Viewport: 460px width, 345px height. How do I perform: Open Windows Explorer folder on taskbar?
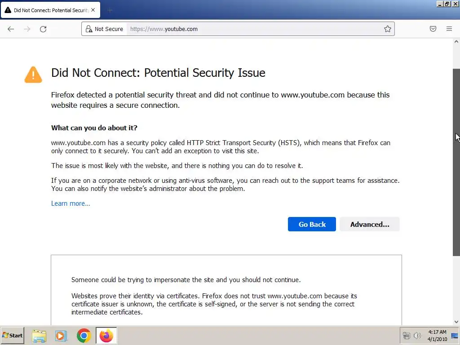point(39,336)
